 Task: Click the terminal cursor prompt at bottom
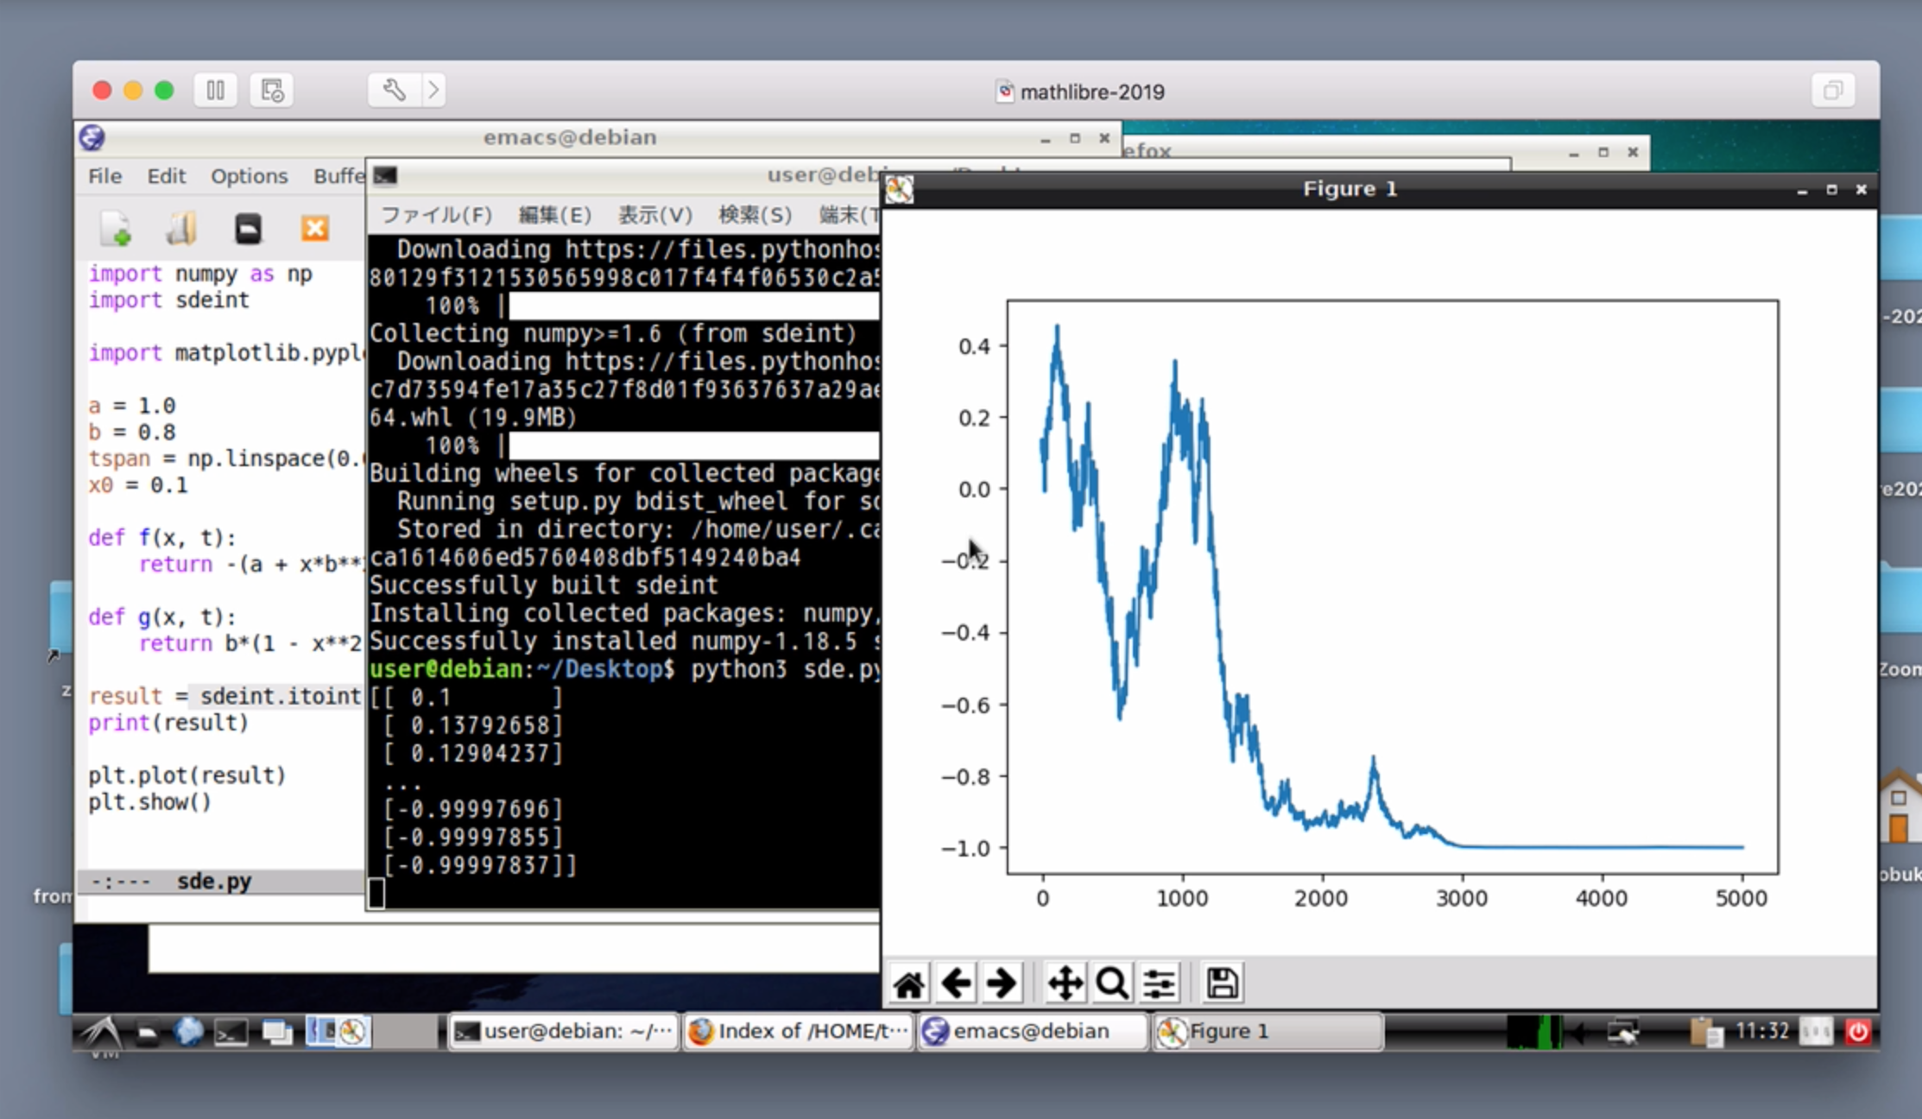click(376, 893)
